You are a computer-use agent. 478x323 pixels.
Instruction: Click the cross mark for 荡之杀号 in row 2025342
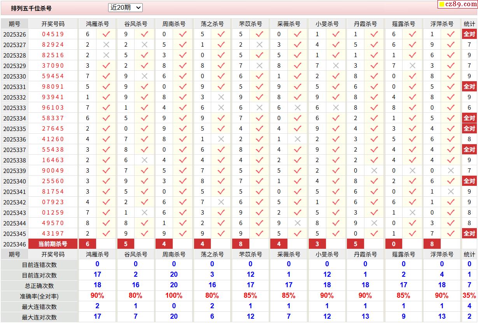tap(221, 202)
